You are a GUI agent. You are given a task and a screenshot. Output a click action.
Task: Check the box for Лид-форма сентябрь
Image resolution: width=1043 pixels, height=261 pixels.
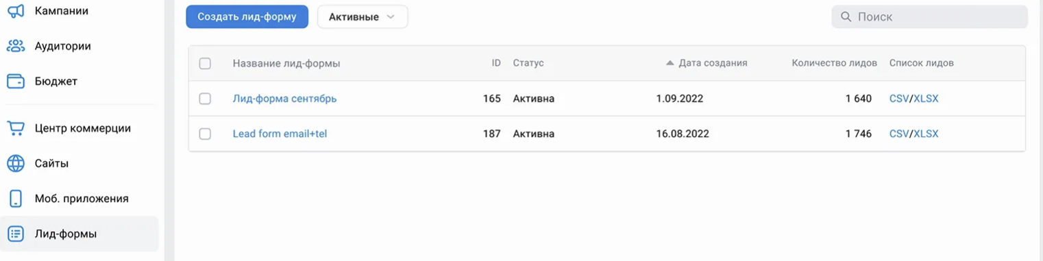click(x=205, y=99)
